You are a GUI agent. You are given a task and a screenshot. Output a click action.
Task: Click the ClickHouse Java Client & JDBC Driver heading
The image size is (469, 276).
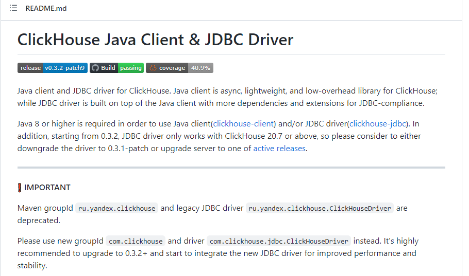155,40
